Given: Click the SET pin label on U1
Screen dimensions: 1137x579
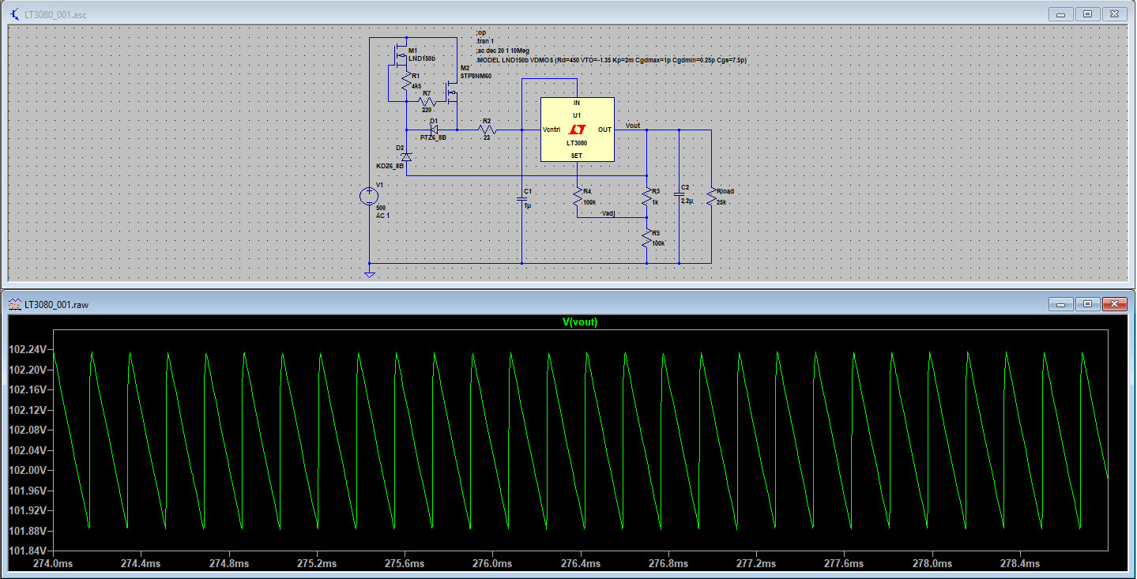Looking at the screenshot, I should point(577,156).
